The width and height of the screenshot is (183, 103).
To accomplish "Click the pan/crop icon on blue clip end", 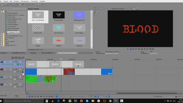I will [x=109, y=74].
